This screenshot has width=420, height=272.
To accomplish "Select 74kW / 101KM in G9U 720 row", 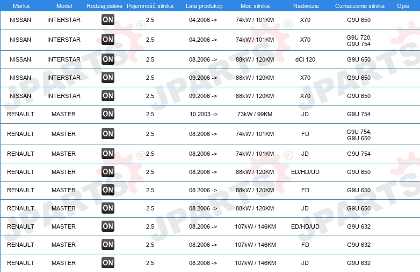I will [255, 40].
